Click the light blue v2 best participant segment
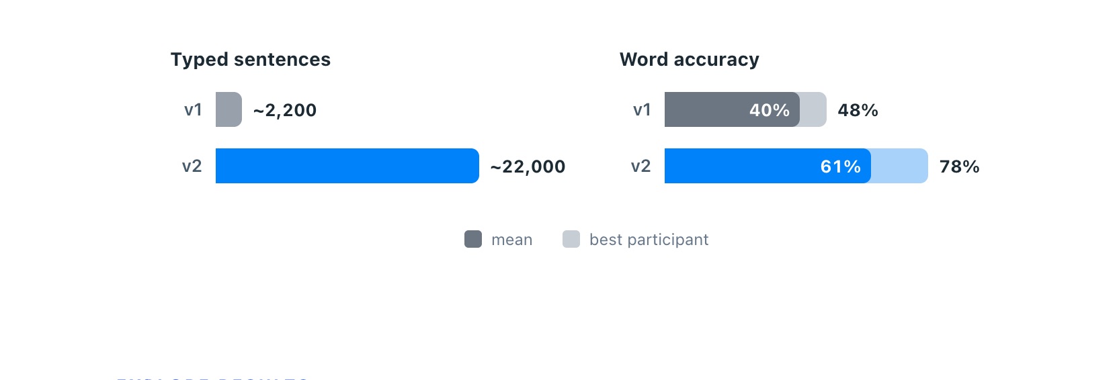This screenshot has width=1117, height=380. pyautogui.click(x=900, y=166)
